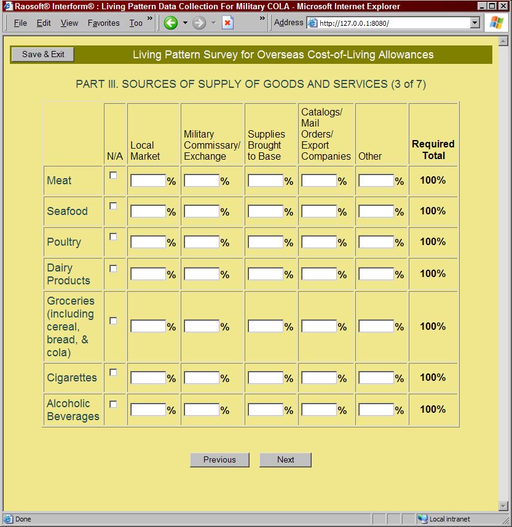Viewport: 512px width, 527px height.
Task: Click the scrollbar down arrow
Action: (503, 506)
